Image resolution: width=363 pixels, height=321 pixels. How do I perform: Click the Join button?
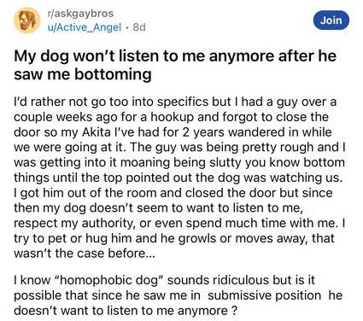point(331,20)
